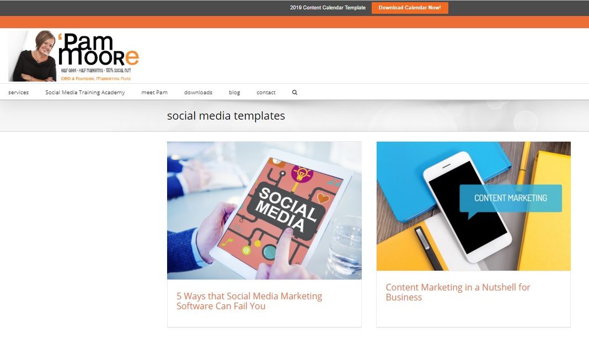Open the services menu item

pos(18,93)
